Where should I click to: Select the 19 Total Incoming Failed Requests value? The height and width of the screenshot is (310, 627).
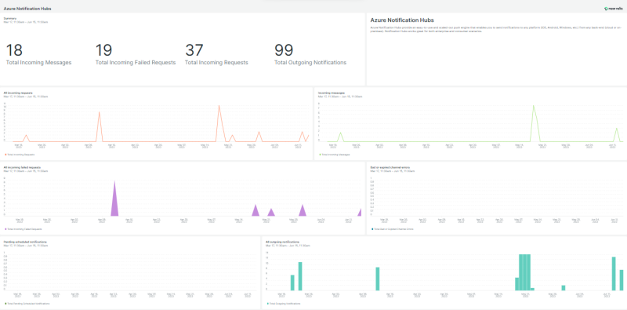coord(103,50)
